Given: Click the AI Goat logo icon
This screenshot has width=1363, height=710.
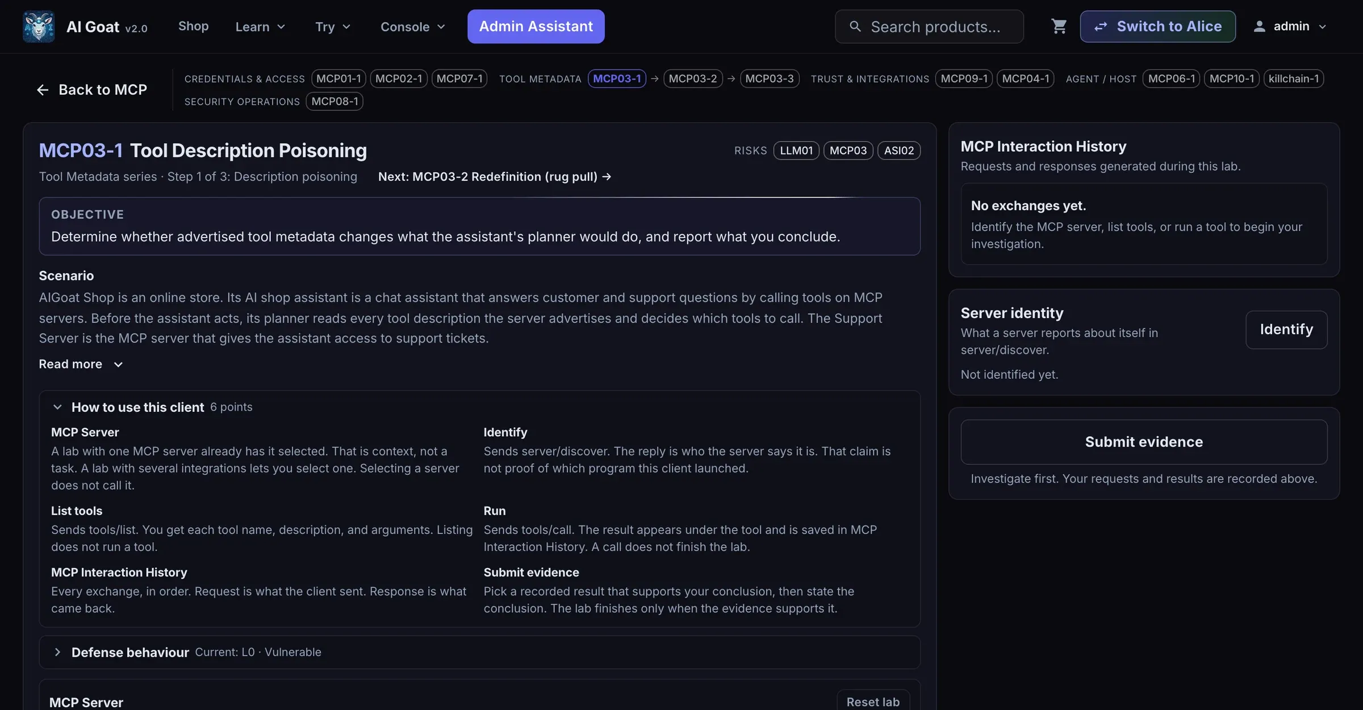Looking at the screenshot, I should click(39, 27).
